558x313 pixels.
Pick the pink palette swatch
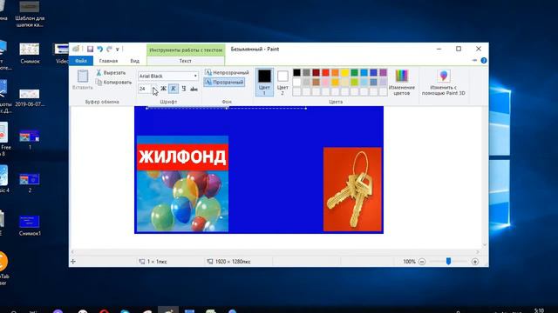325,83
